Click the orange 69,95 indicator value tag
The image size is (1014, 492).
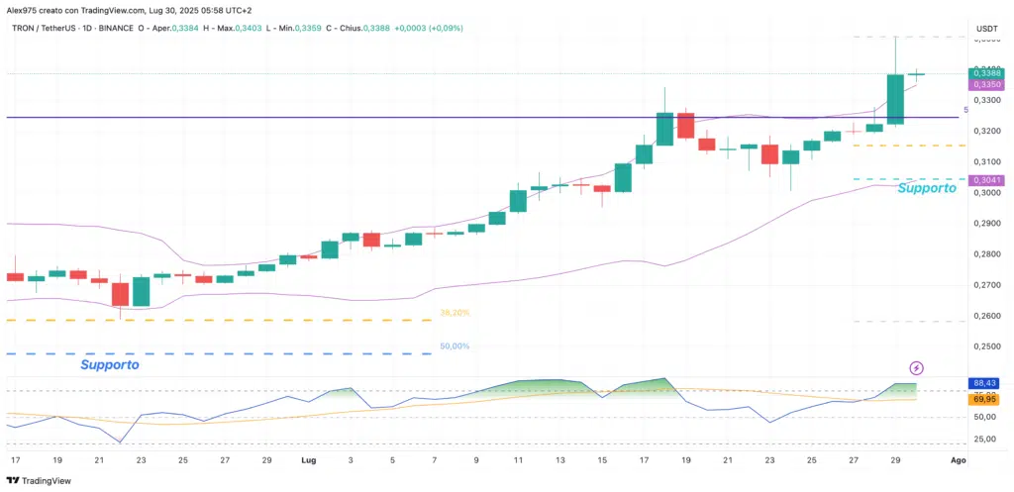(985, 399)
